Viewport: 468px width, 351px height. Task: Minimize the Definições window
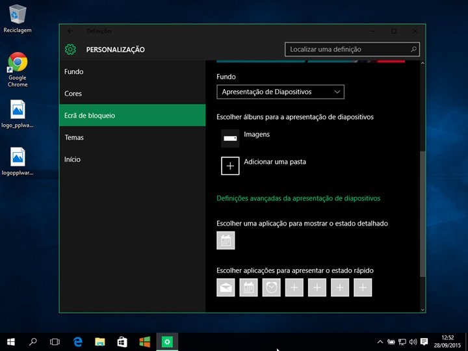click(x=373, y=31)
